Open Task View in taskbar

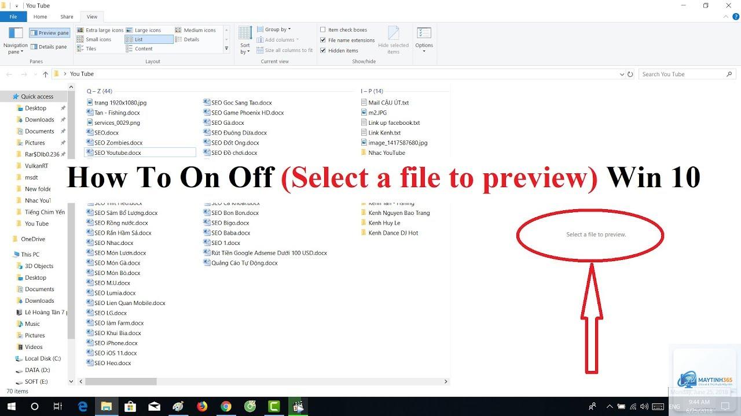[x=57, y=407]
